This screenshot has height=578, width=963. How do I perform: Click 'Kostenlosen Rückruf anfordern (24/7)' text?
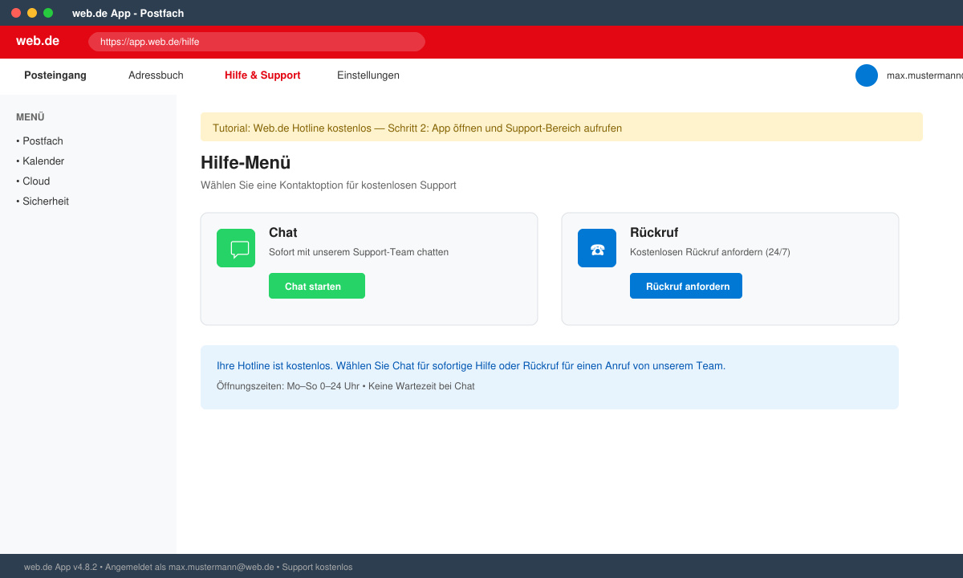tap(710, 252)
